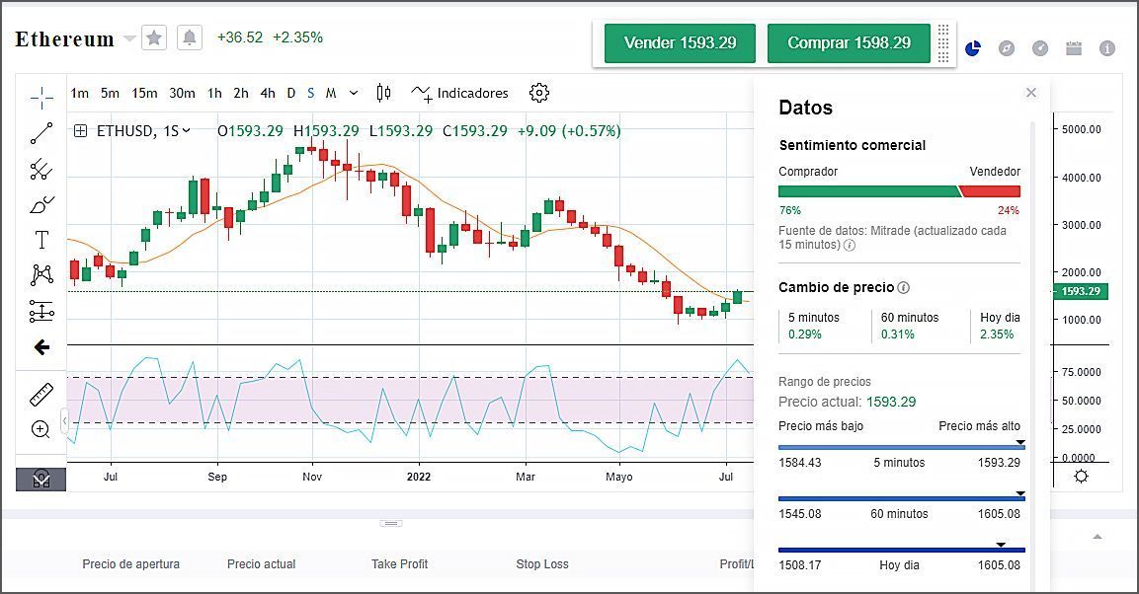Click the Comprar 1598.29 button

(849, 43)
